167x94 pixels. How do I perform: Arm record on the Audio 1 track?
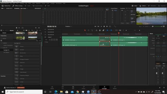[52, 40]
